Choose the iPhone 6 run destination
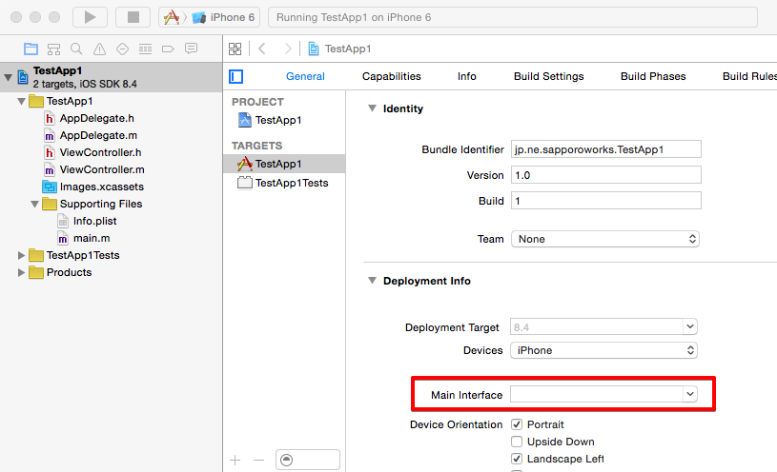777x472 pixels. tap(224, 17)
